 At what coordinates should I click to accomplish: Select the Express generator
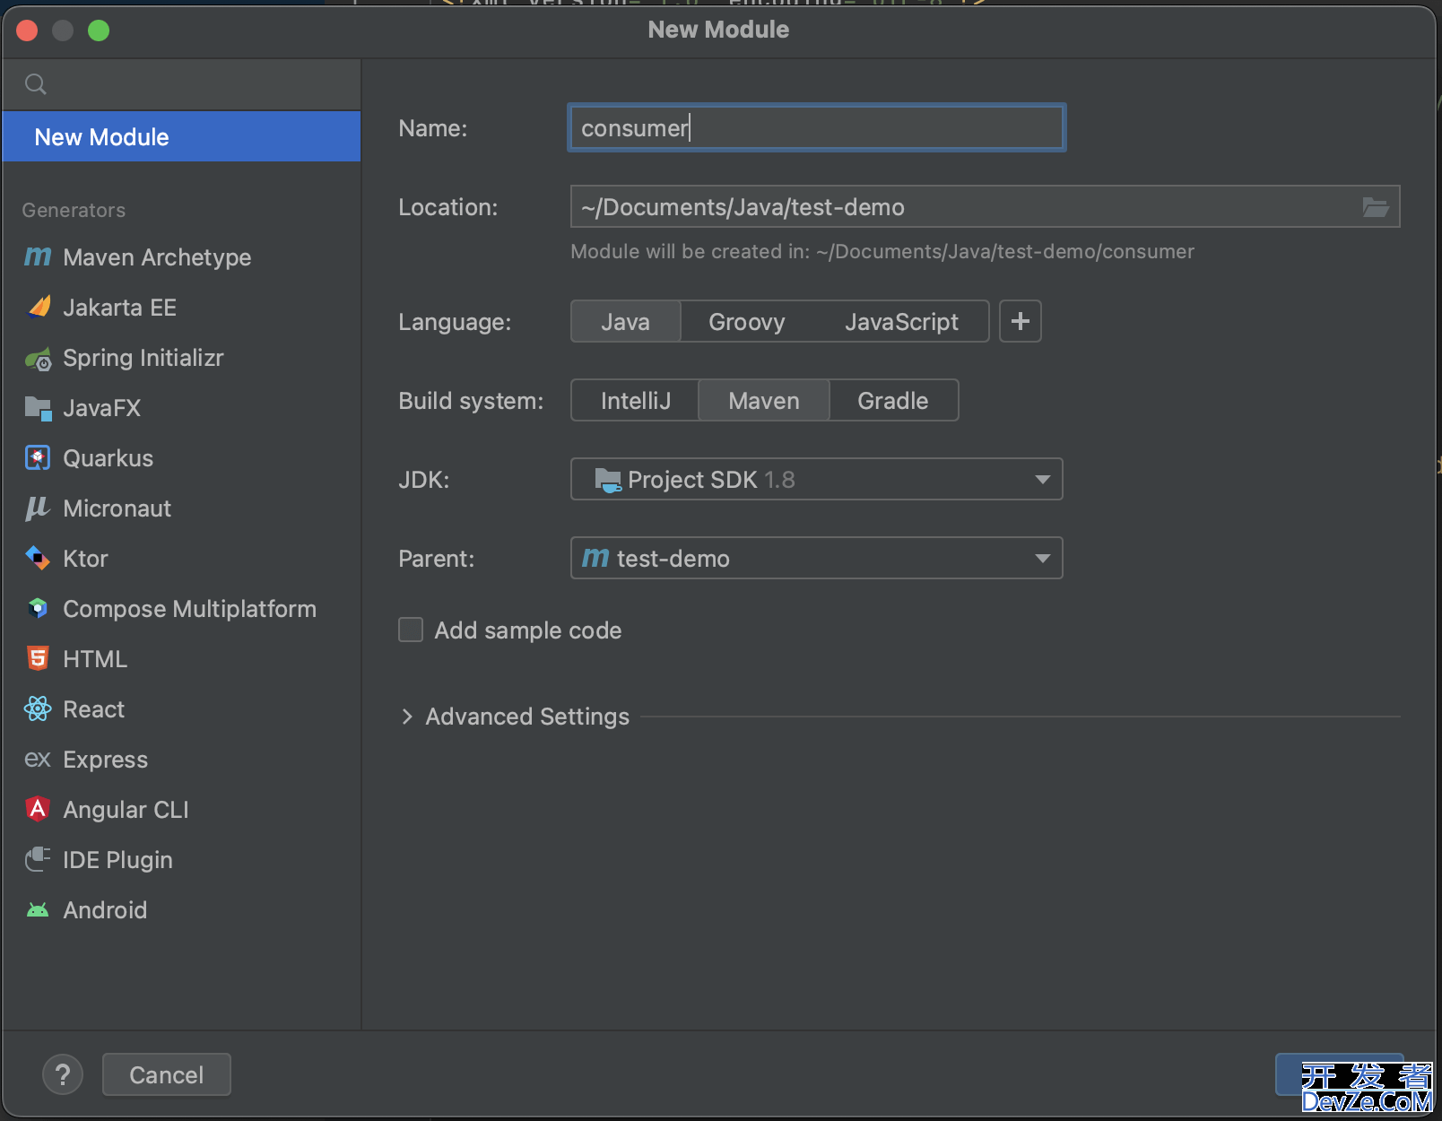pyautogui.click(x=182, y=760)
